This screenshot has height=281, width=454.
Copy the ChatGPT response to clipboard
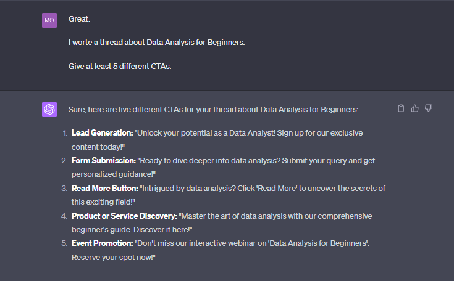click(x=401, y=108)
